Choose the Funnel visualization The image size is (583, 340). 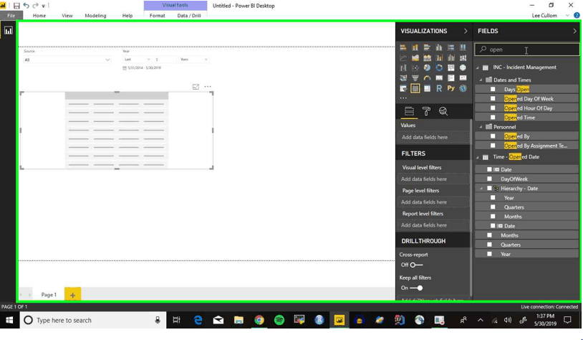click(x=415, y=78)
